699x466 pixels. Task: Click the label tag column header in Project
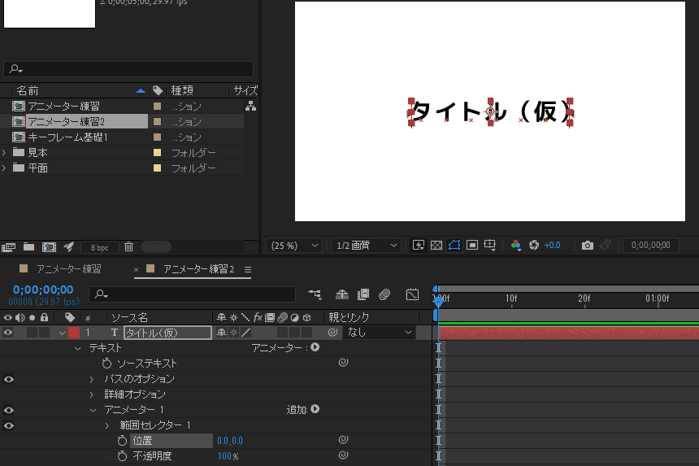tap(158, 90)
